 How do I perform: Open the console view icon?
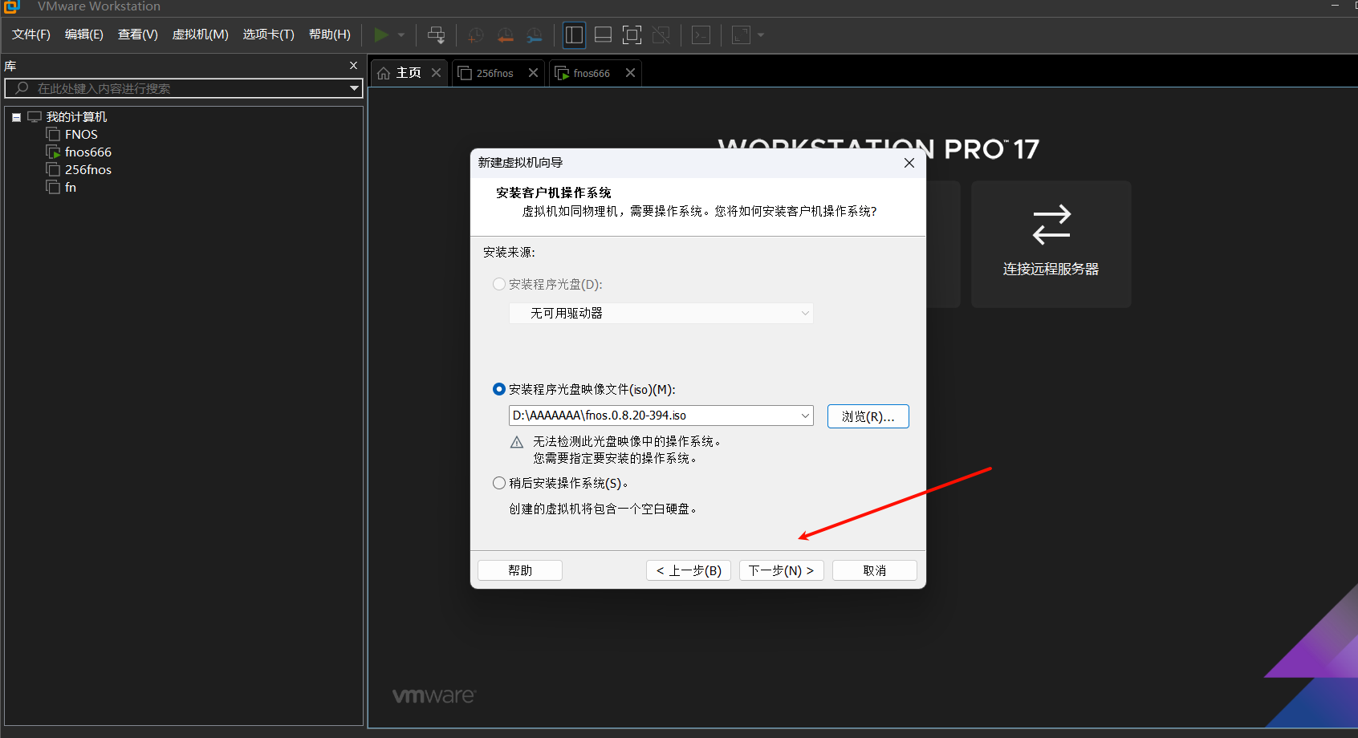click(701, 34)
